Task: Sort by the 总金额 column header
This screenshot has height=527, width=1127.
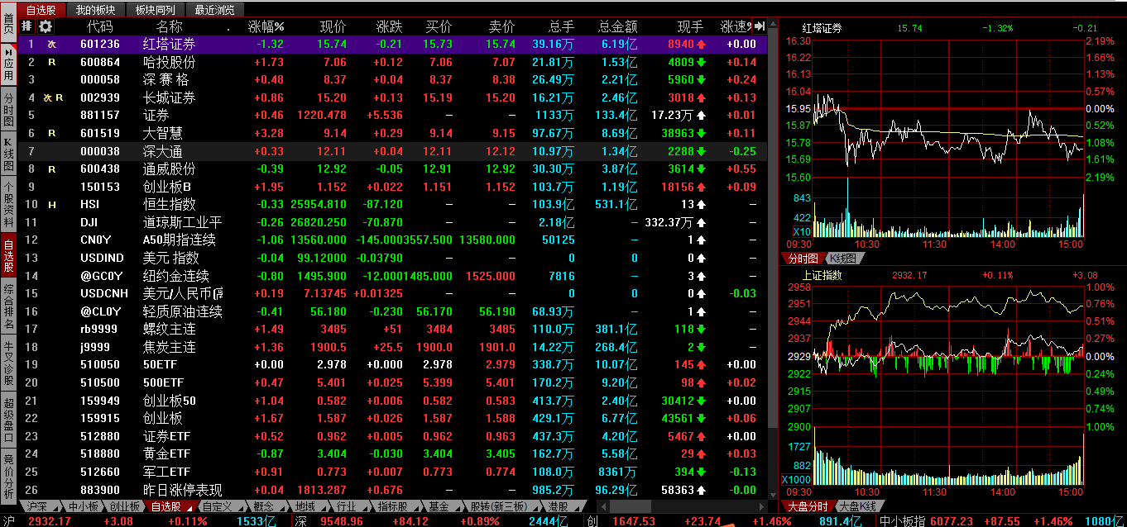Action: (x=617, y=26)
